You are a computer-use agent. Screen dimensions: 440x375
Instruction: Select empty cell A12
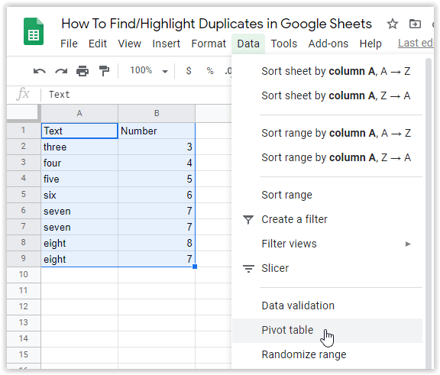(79, 307)
